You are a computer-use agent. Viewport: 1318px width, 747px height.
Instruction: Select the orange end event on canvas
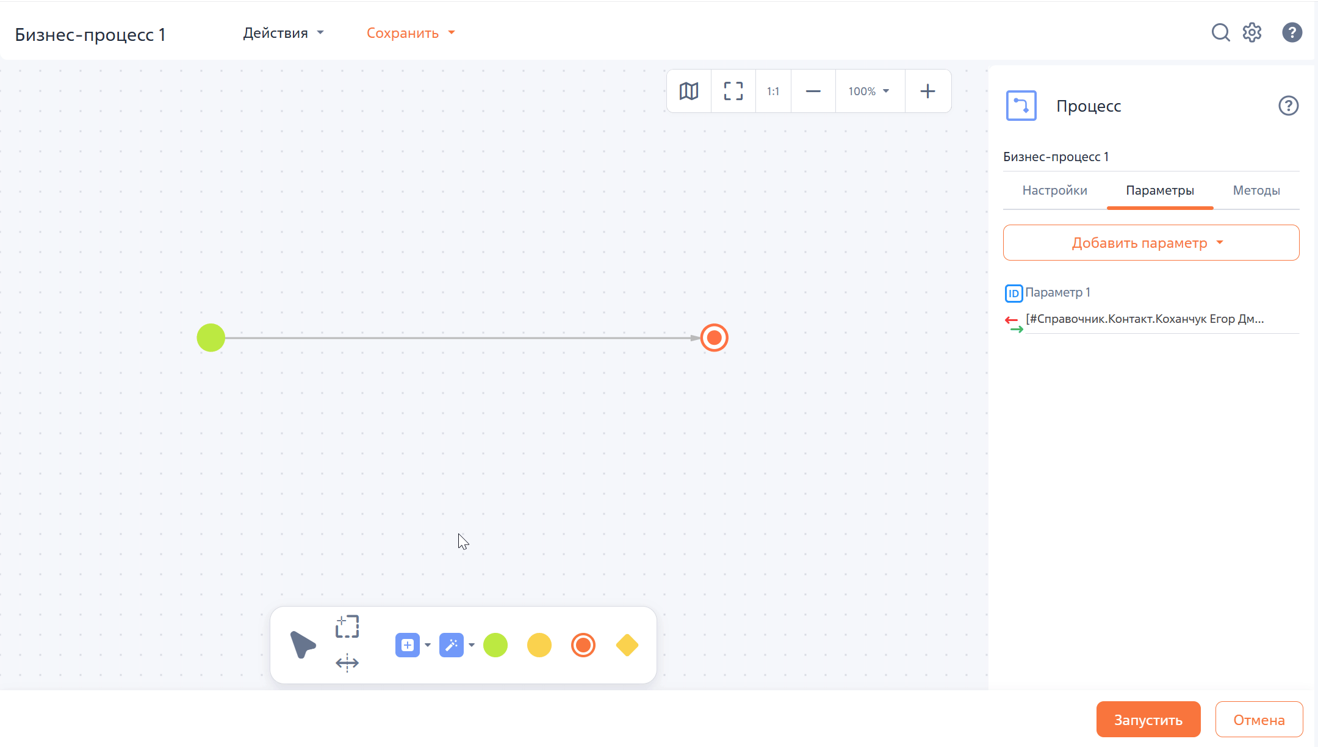714,337
